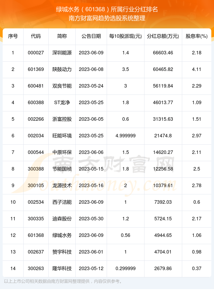Click the 绿城水务 stock name

click(x=62, y=235)
